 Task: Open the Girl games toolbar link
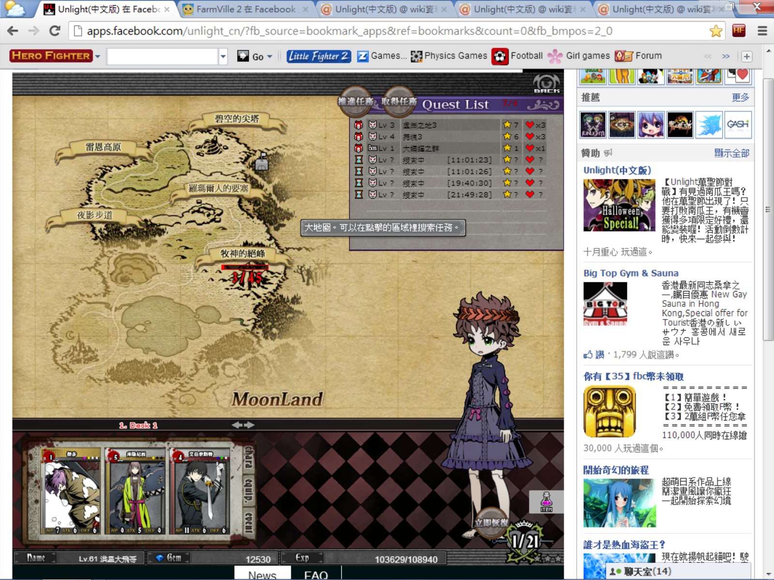(579, 56)
